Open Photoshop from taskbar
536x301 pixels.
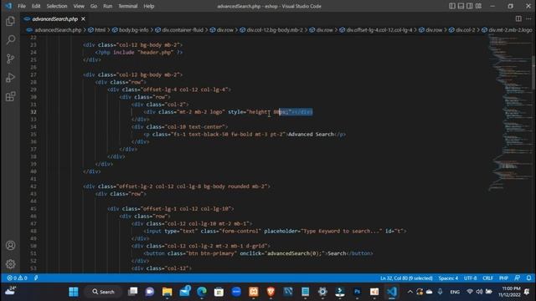pyautogui.click(x=358, y=292)
